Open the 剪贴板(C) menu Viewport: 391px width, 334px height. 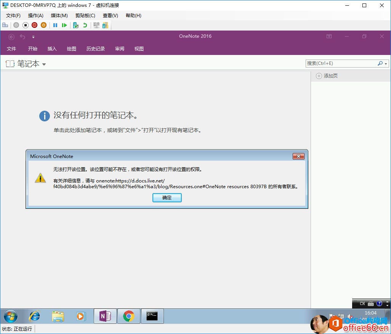[x=85, y=16]
